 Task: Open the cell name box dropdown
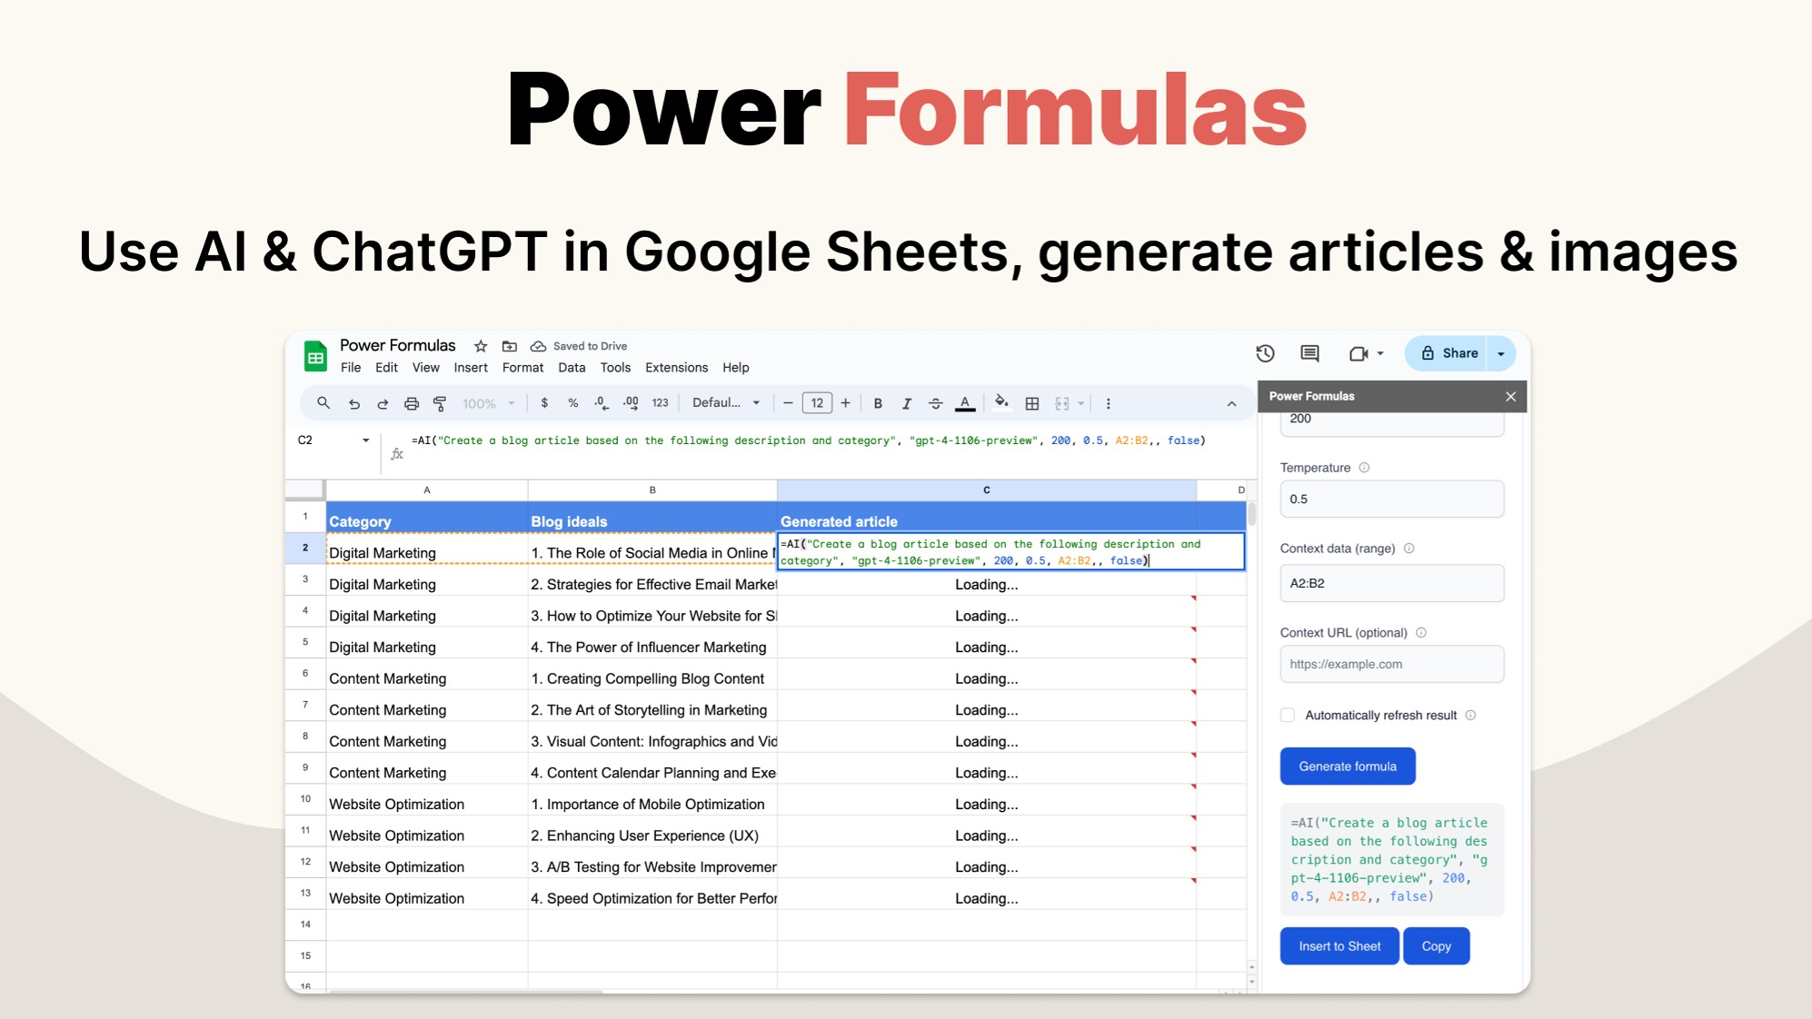pos(365,440)
